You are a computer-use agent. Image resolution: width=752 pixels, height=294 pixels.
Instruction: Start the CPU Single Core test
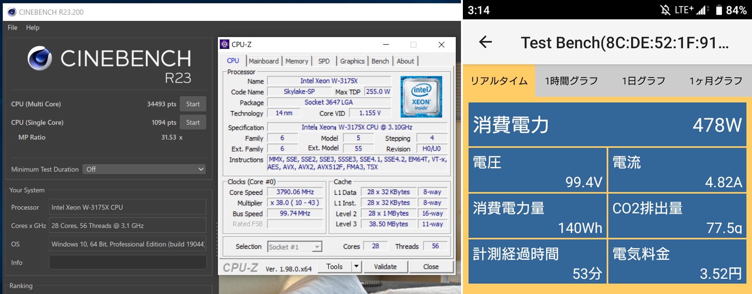(193, 123)
